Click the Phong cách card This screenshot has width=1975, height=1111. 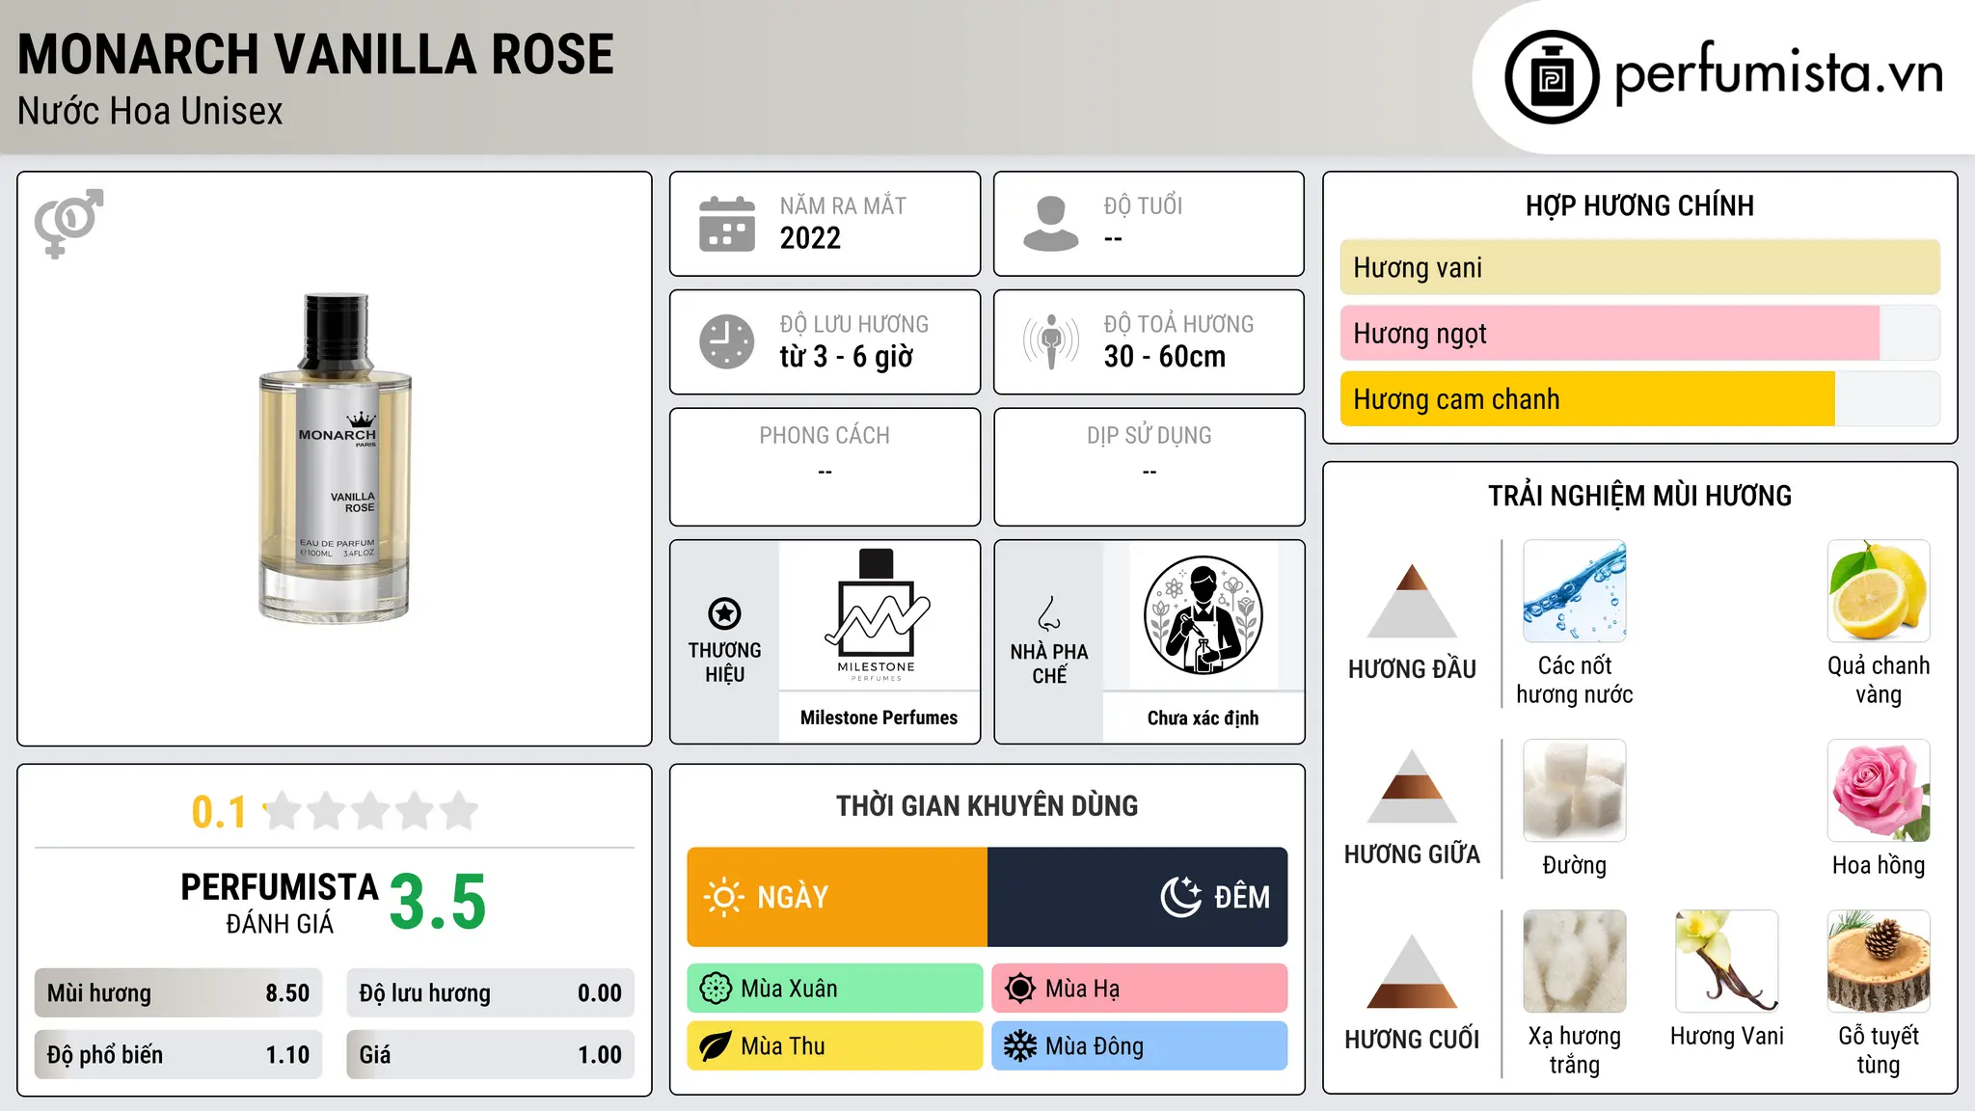[x=825, y=467]
